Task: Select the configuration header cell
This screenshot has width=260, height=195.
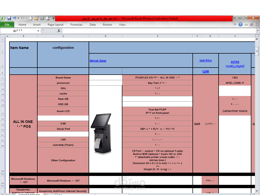Action: 63,55
